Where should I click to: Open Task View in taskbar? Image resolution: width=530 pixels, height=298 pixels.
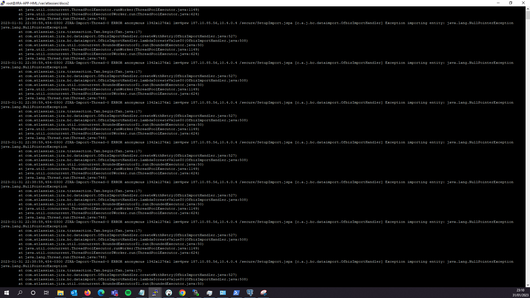pyautogui.click(x=46, y=293)
